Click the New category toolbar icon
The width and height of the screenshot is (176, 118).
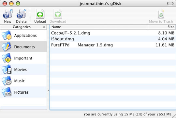[x=7, y=14]
